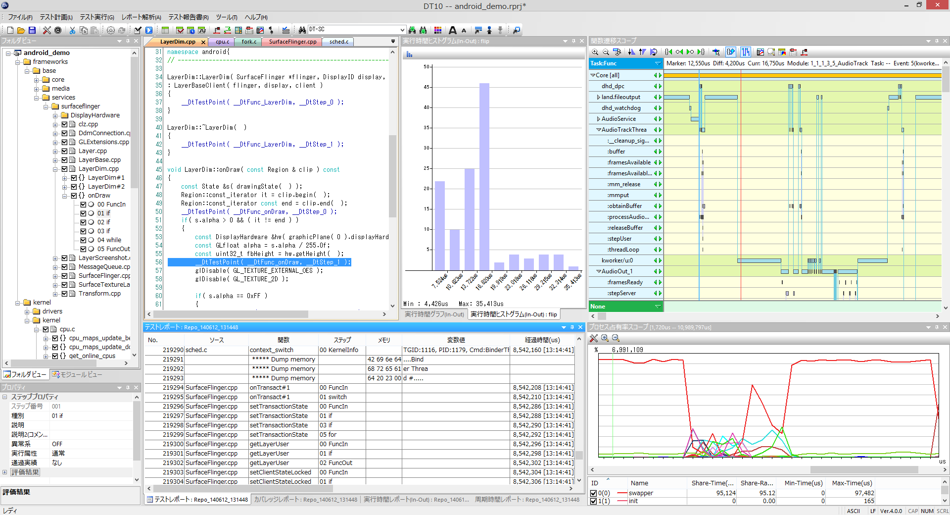Click the blue play/run icon in toolbar

coord(149,30)
